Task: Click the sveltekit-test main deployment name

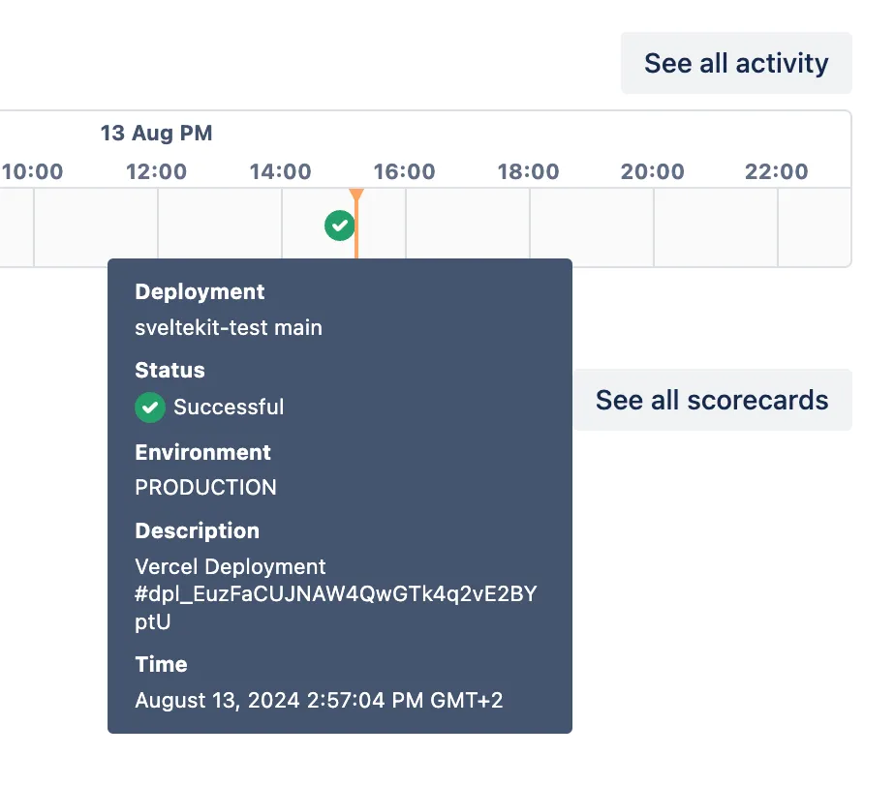Action: click(227, 328)
